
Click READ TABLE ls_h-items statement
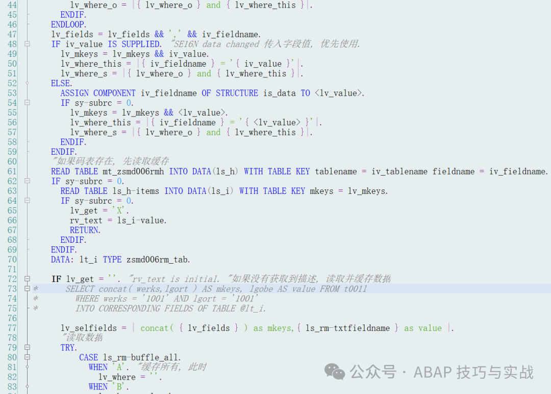pos(224,191)
